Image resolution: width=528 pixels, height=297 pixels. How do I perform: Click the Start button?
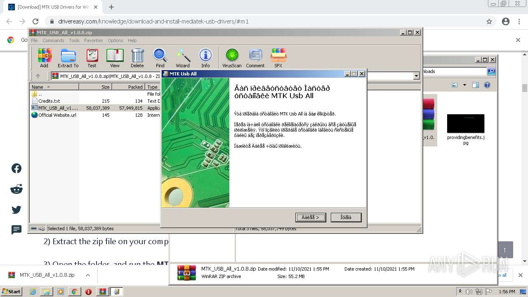(12, 292)
